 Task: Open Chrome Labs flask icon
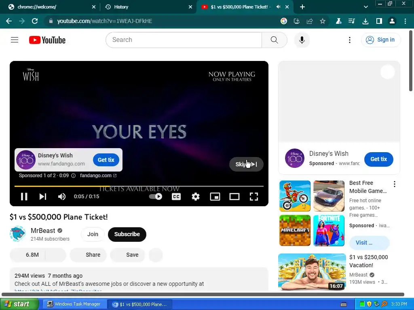338,21
